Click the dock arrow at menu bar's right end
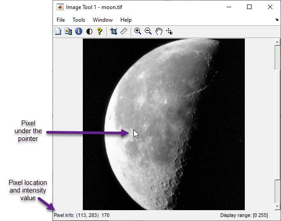Screen dimensions: 281x221 point(276,20)
